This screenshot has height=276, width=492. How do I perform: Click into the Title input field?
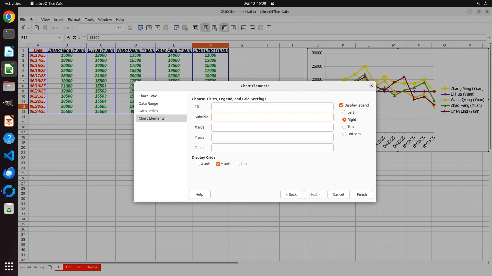(x=272, y=107)
